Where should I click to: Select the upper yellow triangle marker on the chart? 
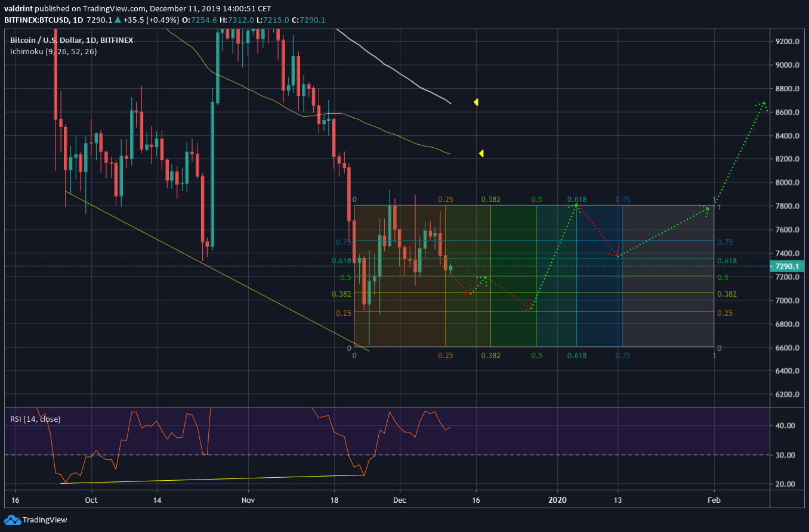(476, 102)
